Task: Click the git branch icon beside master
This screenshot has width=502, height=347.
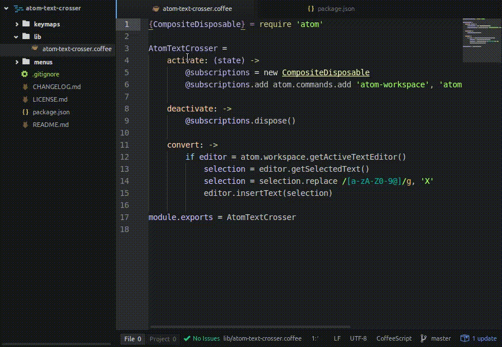Action: (x=423, y=339)
